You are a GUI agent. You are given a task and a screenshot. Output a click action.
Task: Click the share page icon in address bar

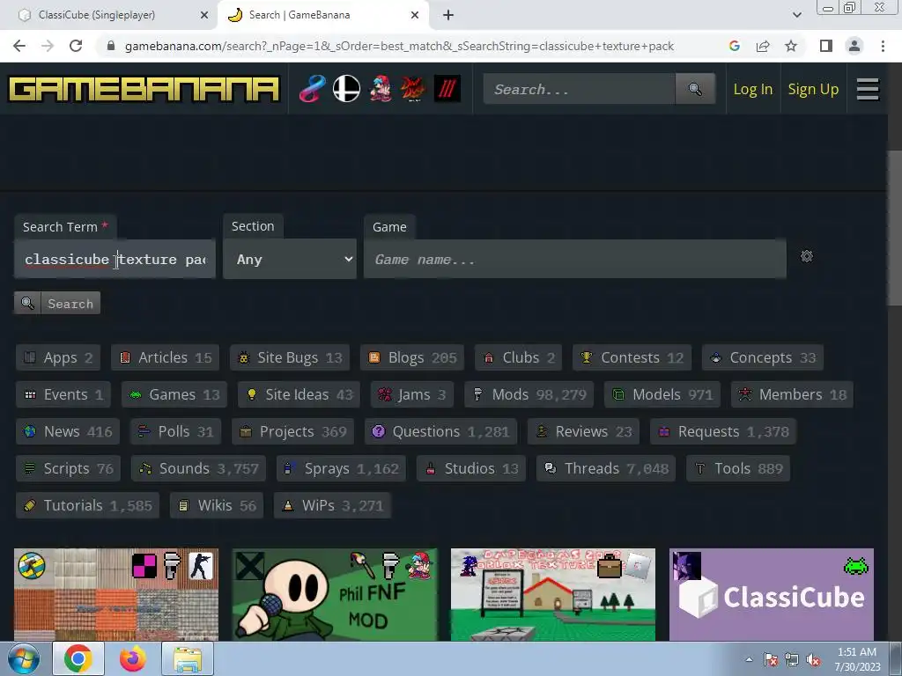pos(763,46)
